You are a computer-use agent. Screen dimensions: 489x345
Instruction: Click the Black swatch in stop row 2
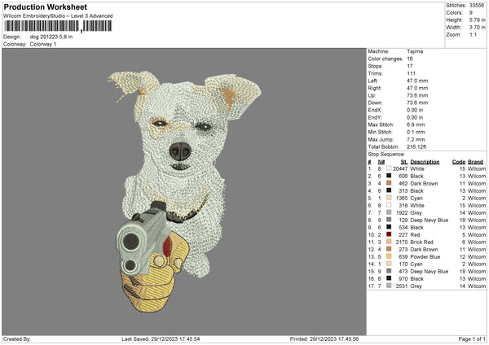[x=389, y=176]
